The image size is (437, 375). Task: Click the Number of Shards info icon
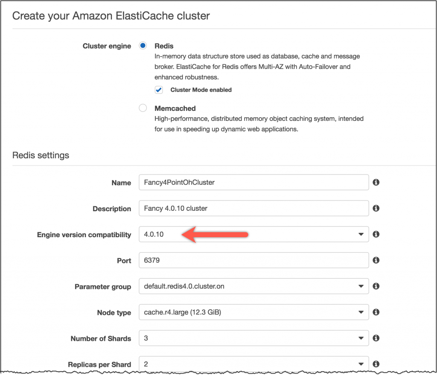click(x=376, y=338)
